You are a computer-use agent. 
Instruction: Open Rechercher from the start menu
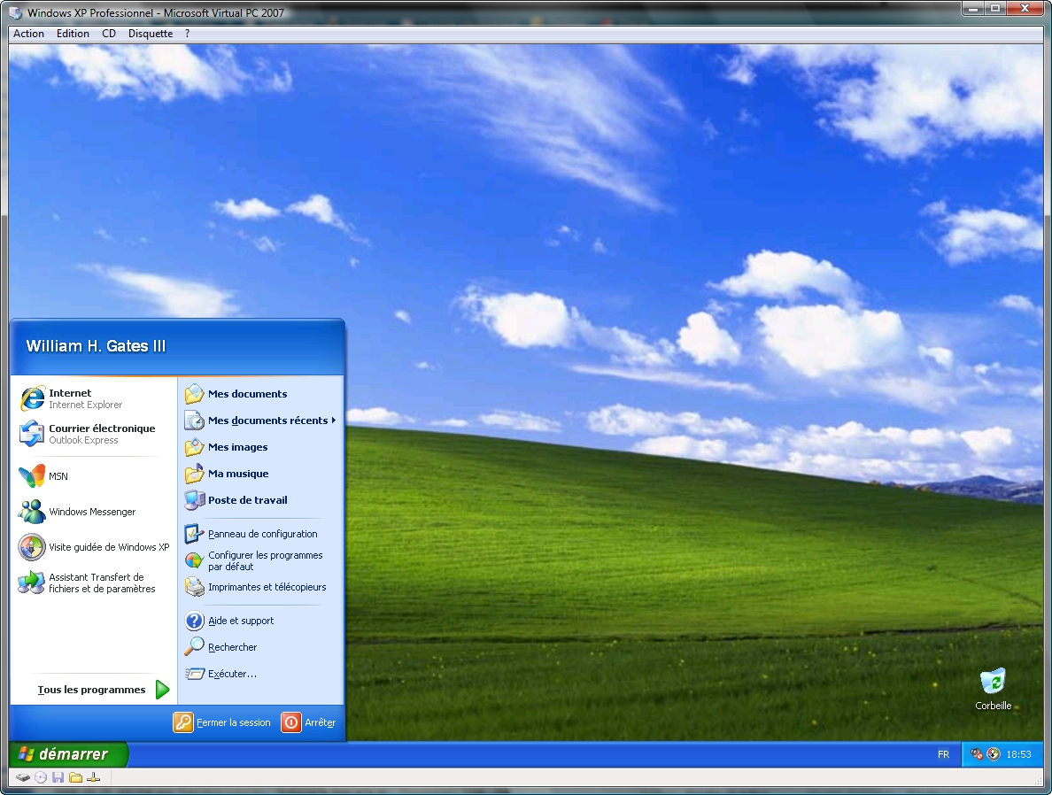point(260,647)
